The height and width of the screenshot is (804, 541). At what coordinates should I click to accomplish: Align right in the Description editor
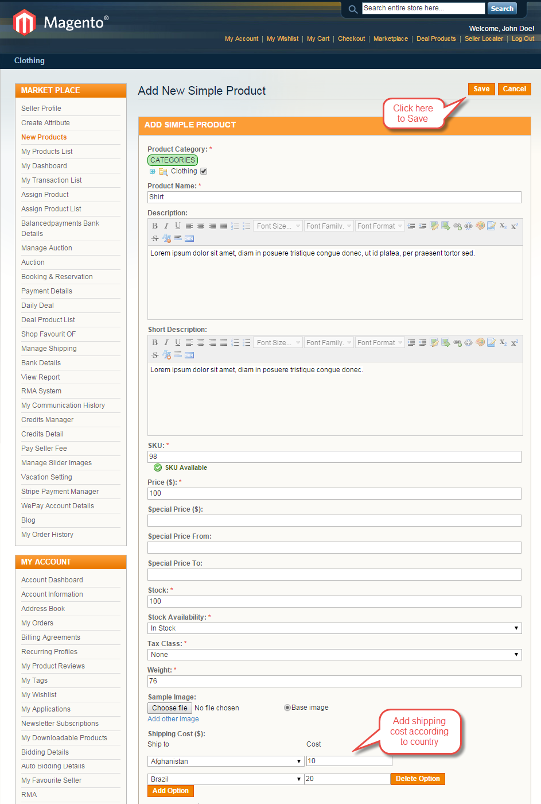212,226
